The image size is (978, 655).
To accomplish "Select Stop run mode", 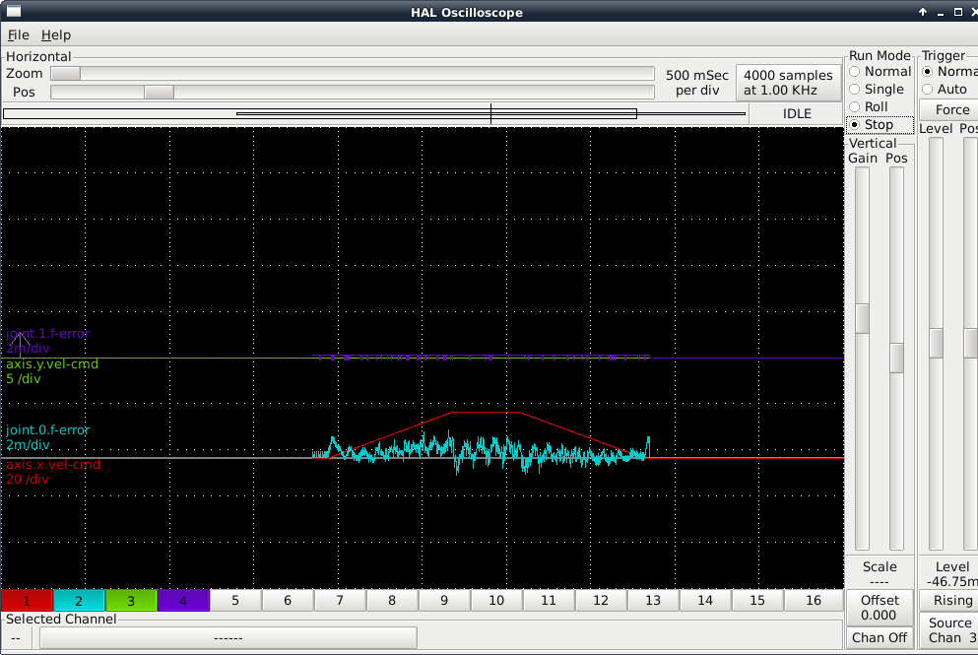I will tap(880, 125).
